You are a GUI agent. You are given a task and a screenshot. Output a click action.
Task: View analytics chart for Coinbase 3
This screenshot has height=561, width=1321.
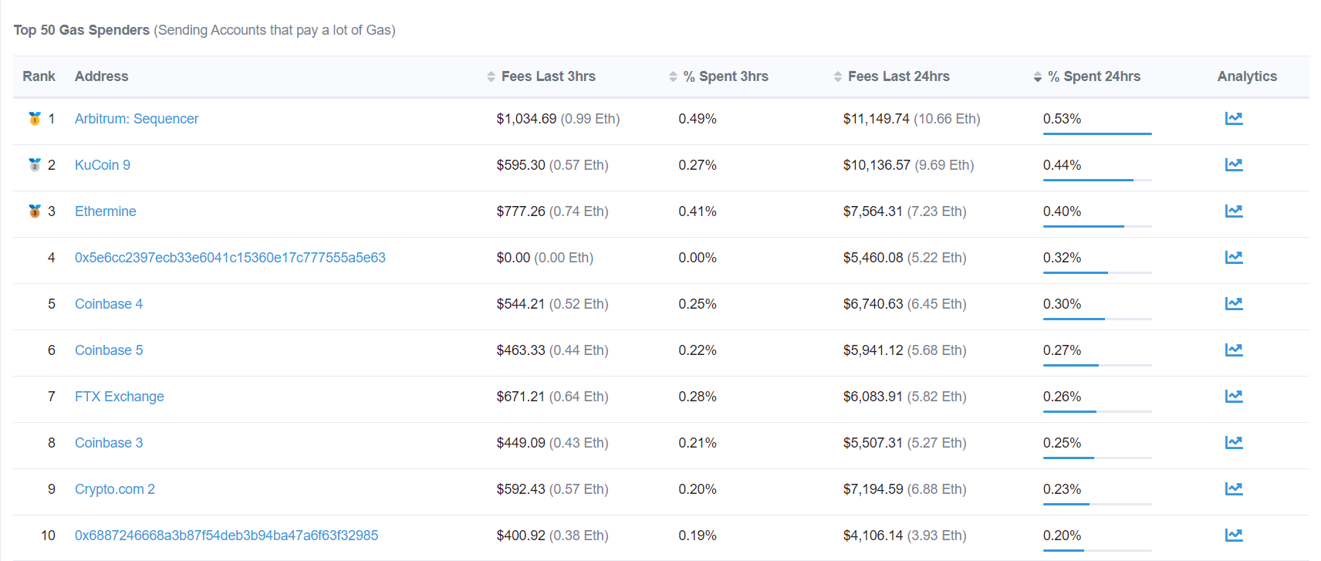1234,442
